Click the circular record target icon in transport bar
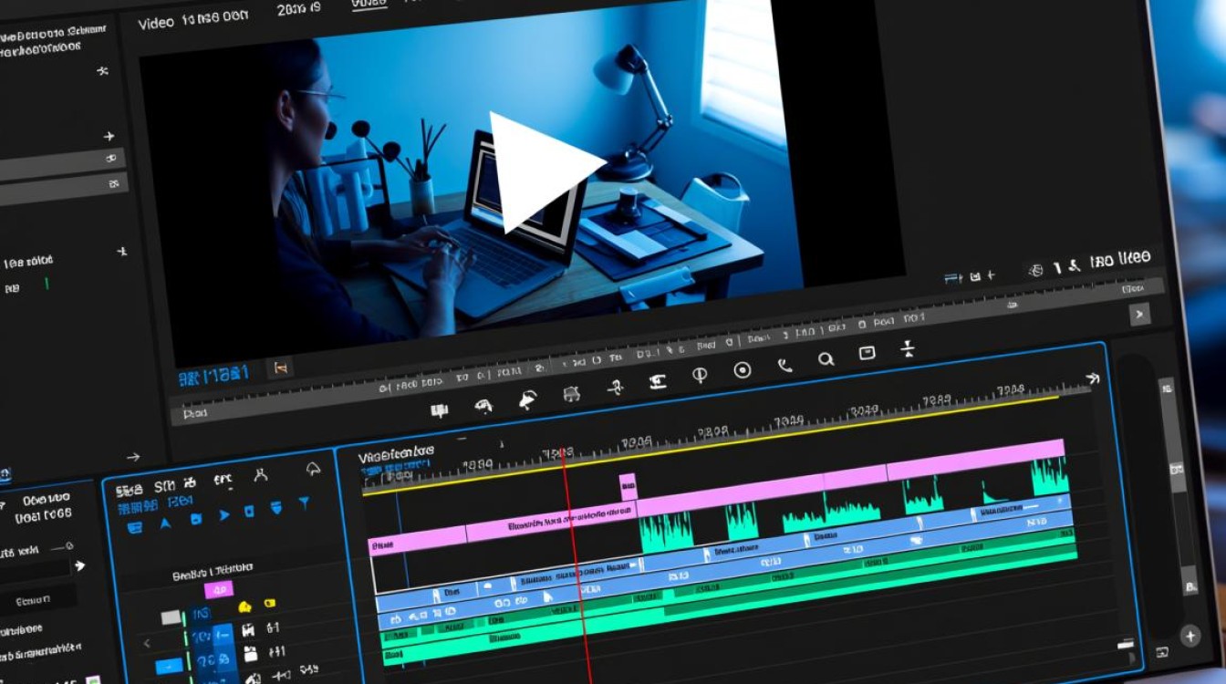The height and width of the screenshot is (684, 1226). coord(743,370)
